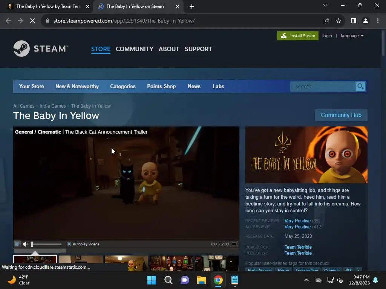Open the Your Store menu
This screenshot has height=289, width=386.
click(32, 86)
